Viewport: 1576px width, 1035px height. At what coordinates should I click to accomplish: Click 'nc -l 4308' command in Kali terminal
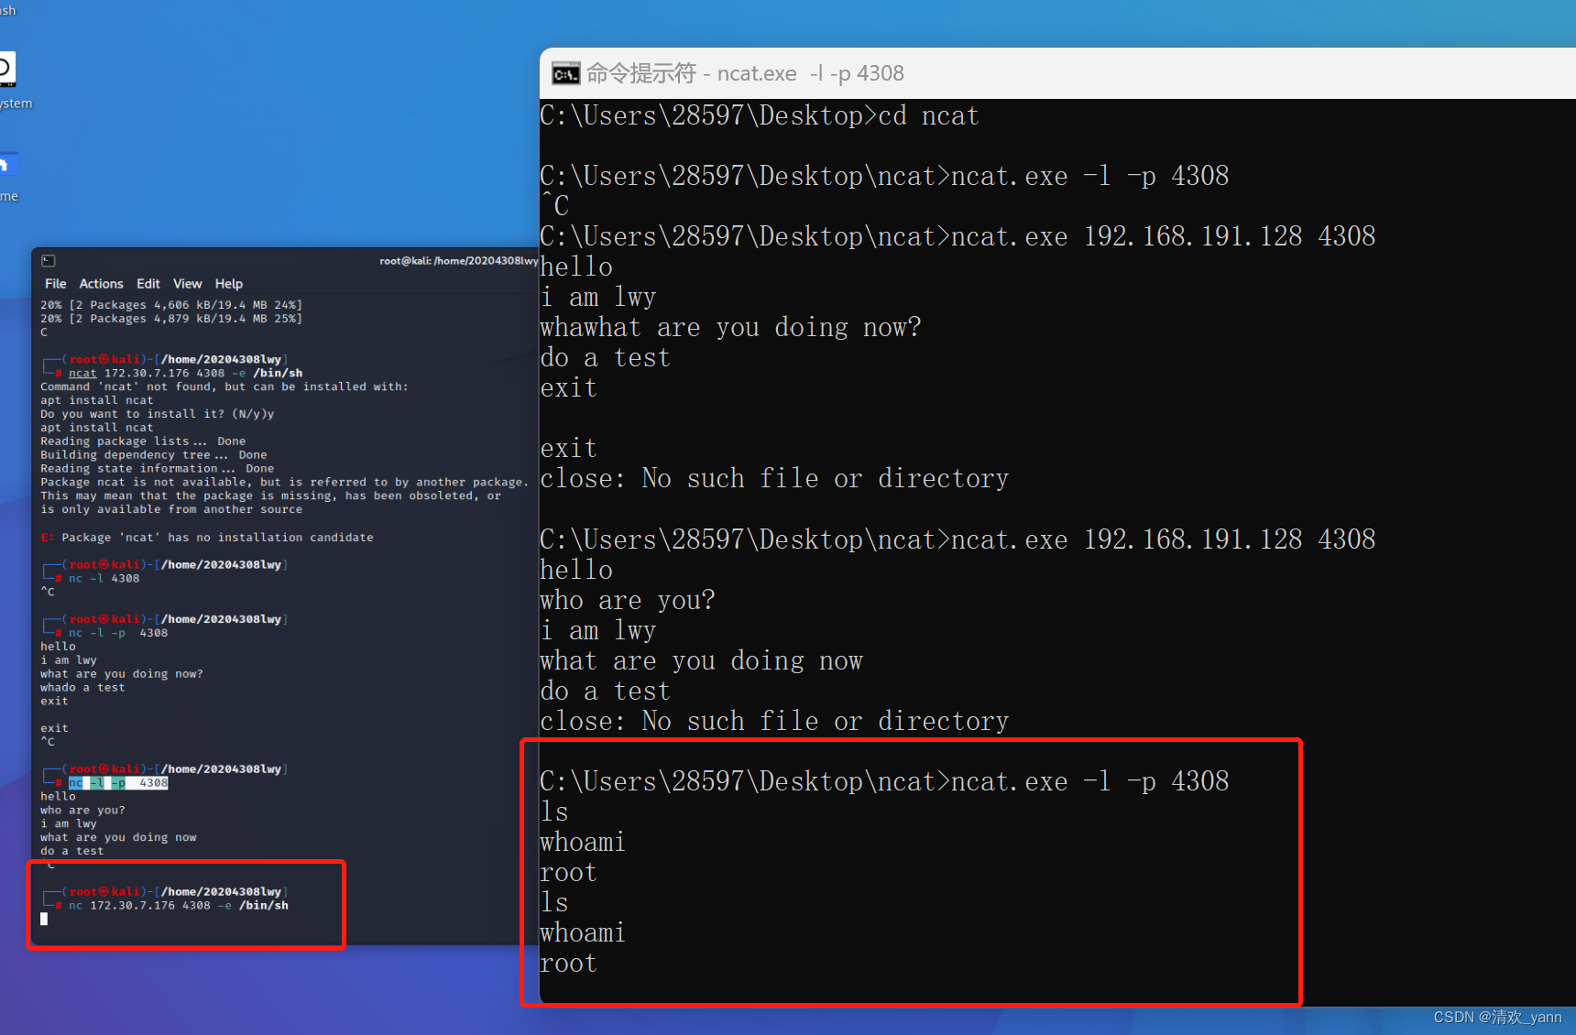click(x=104, y=579)
